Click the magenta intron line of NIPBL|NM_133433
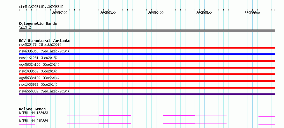284x128 pixels. (x=147, y=115)
